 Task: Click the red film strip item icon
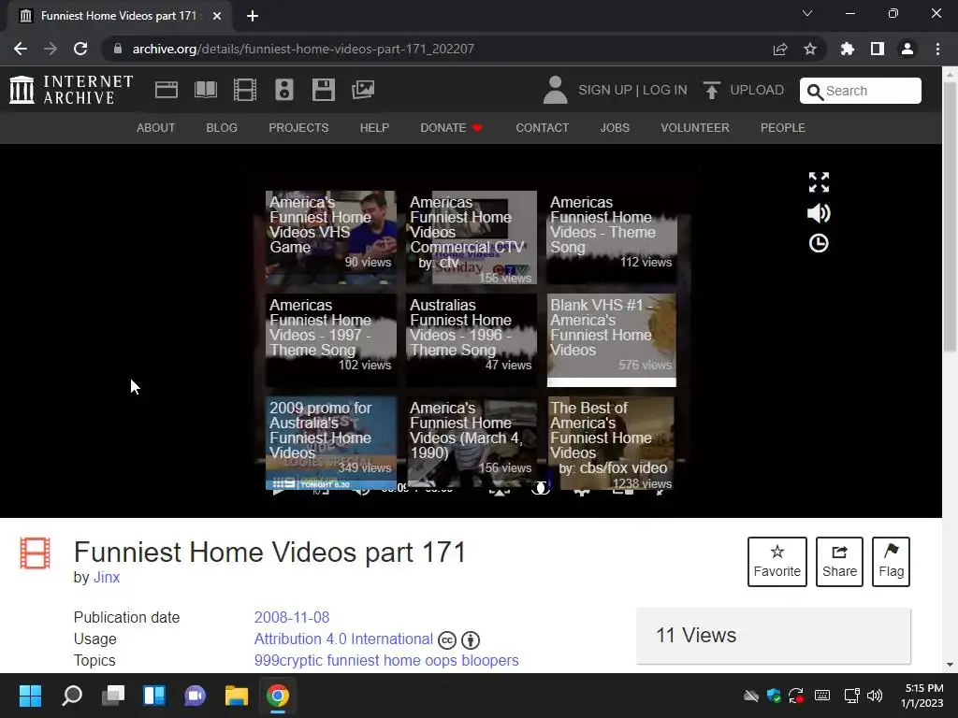tap(35, 553)
